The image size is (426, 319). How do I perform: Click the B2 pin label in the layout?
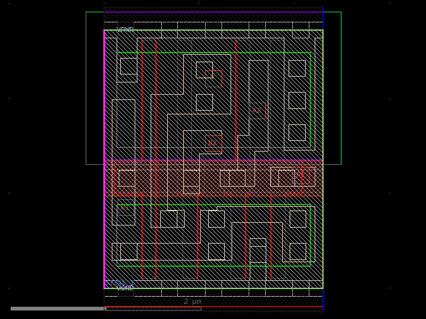tap(212, 142)
